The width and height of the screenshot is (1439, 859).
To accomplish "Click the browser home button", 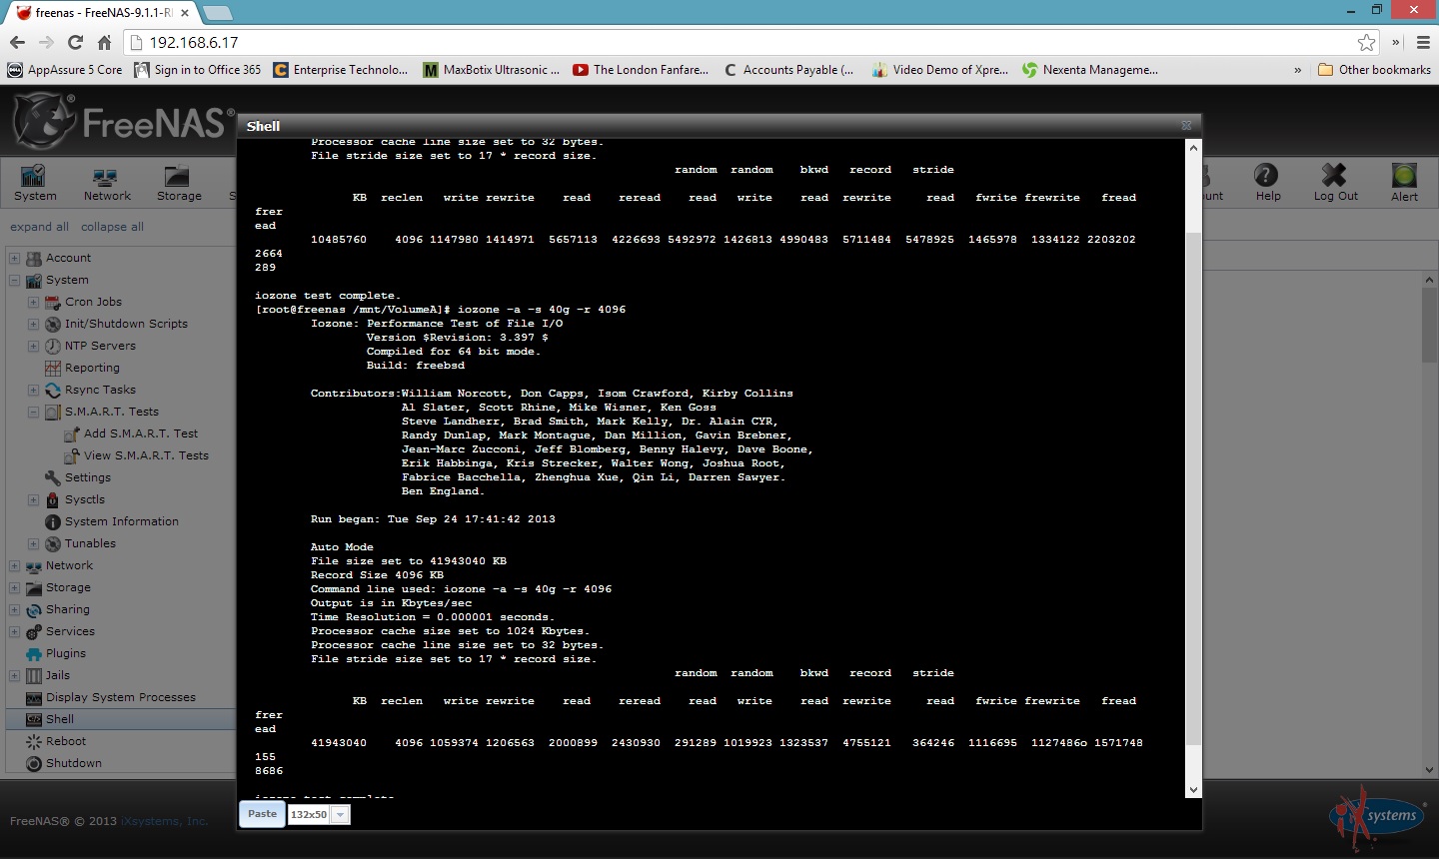I will [x=104, y=42].
